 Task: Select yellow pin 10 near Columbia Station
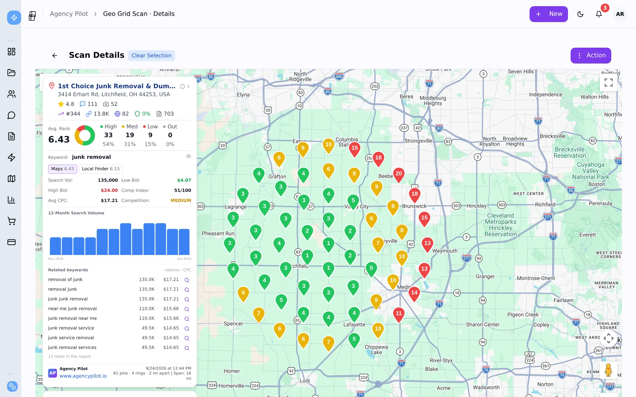pyautogui.click(x=328, y=146)
